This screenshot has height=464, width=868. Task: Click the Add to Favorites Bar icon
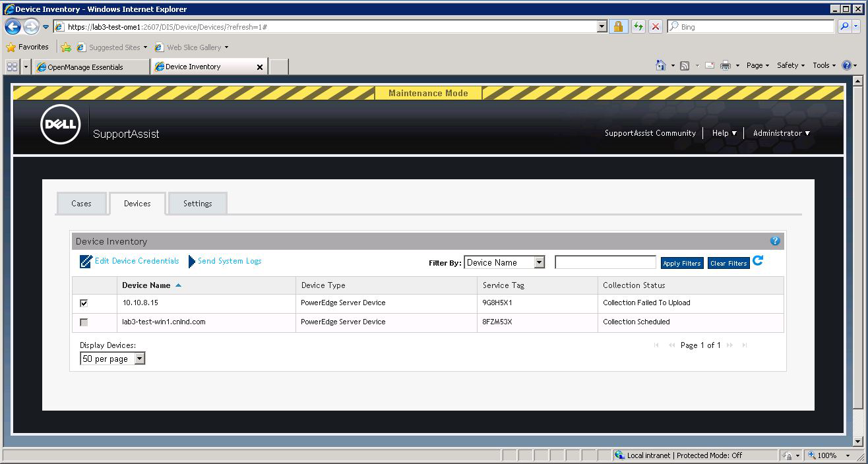tap(66, 47)
